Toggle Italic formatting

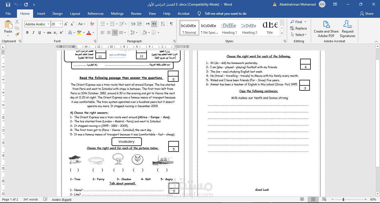(33, 33)
